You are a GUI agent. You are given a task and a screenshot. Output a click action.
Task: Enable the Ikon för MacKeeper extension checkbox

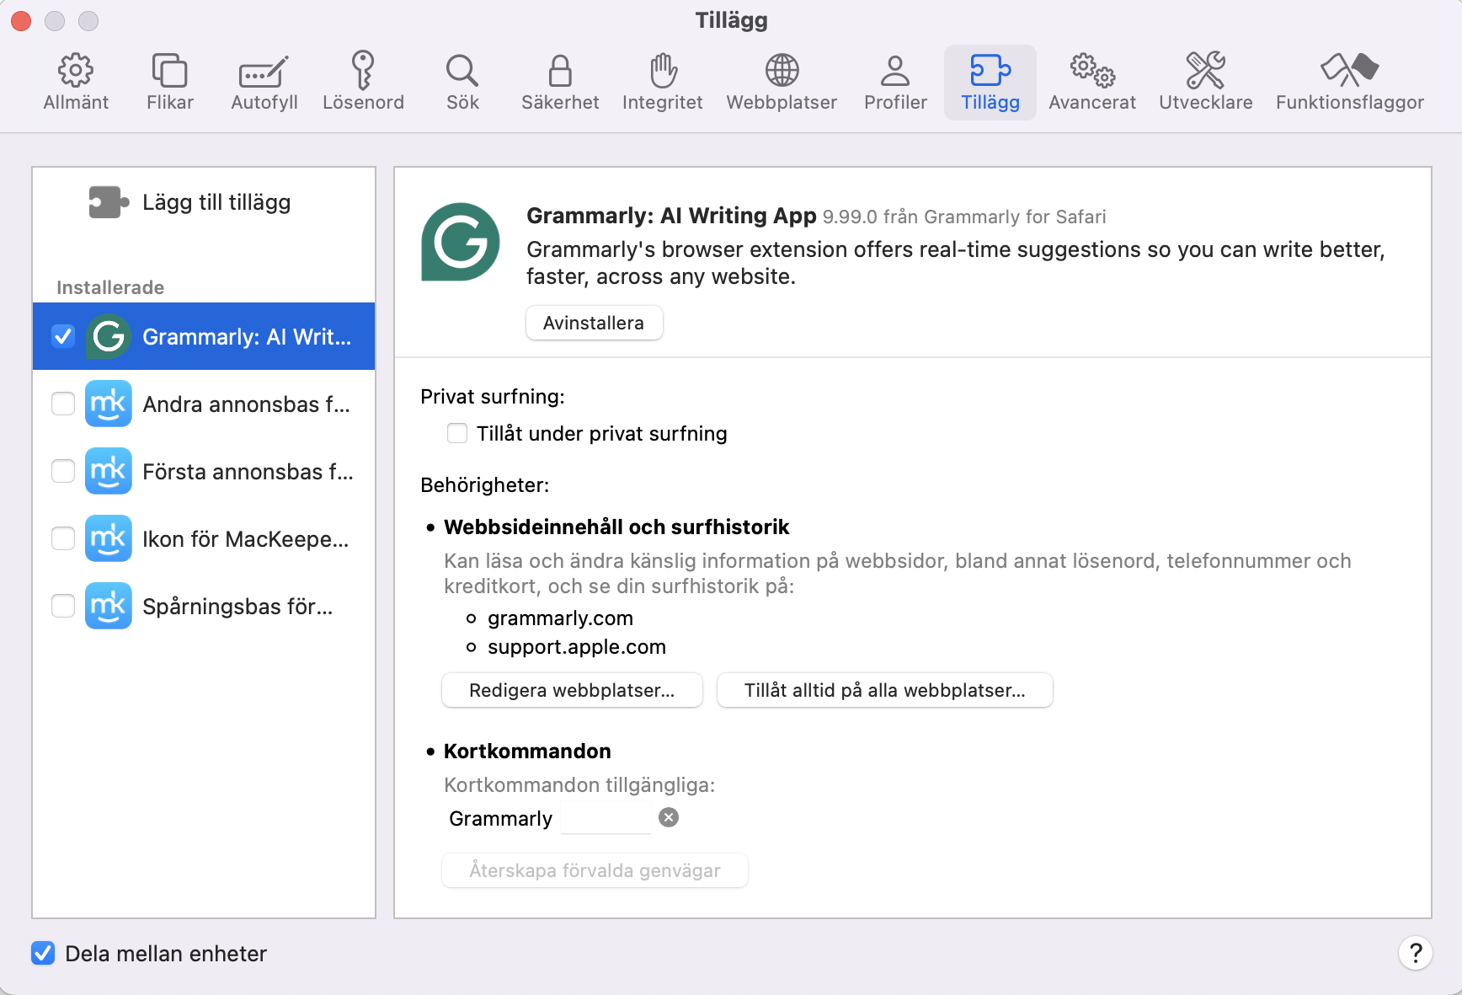[x=63, y=538]
